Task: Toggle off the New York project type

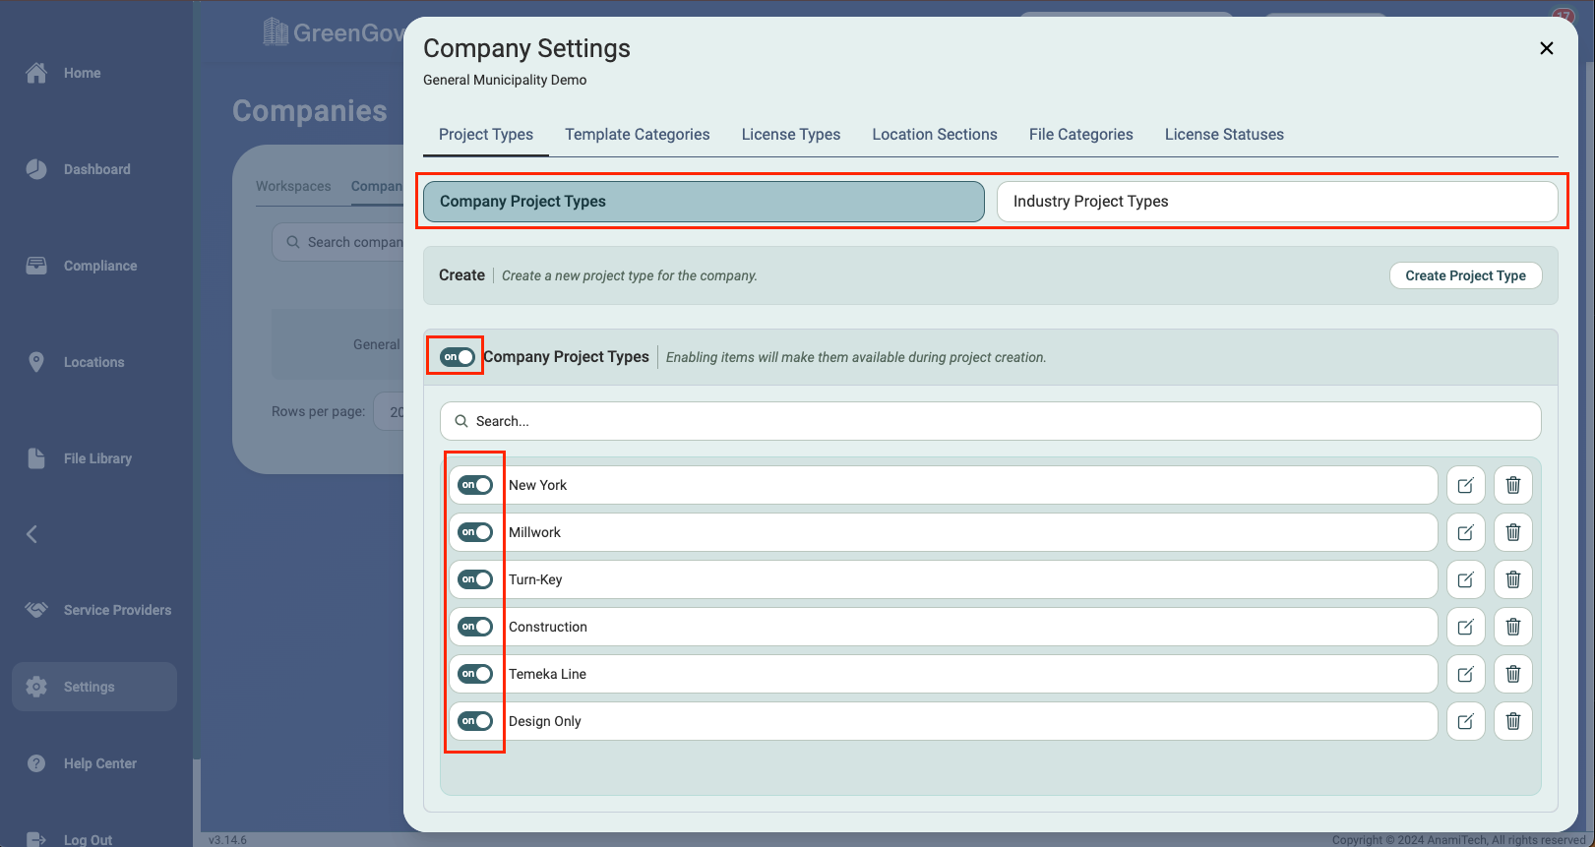Action: (x=475, y=485)
